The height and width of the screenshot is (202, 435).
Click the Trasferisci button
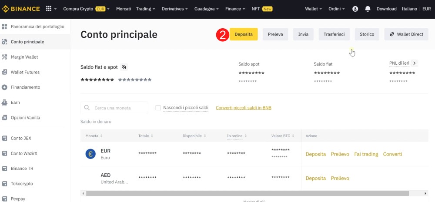coord(334,34)
